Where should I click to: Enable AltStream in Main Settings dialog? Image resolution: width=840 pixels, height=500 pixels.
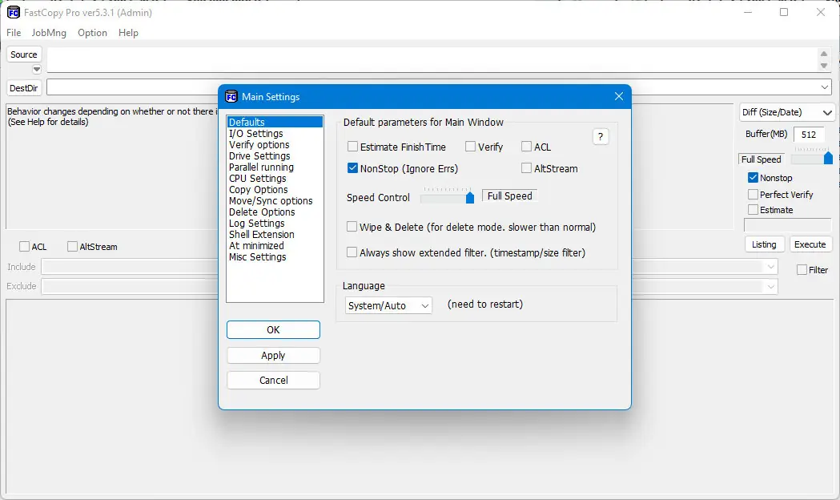(549, 168)
